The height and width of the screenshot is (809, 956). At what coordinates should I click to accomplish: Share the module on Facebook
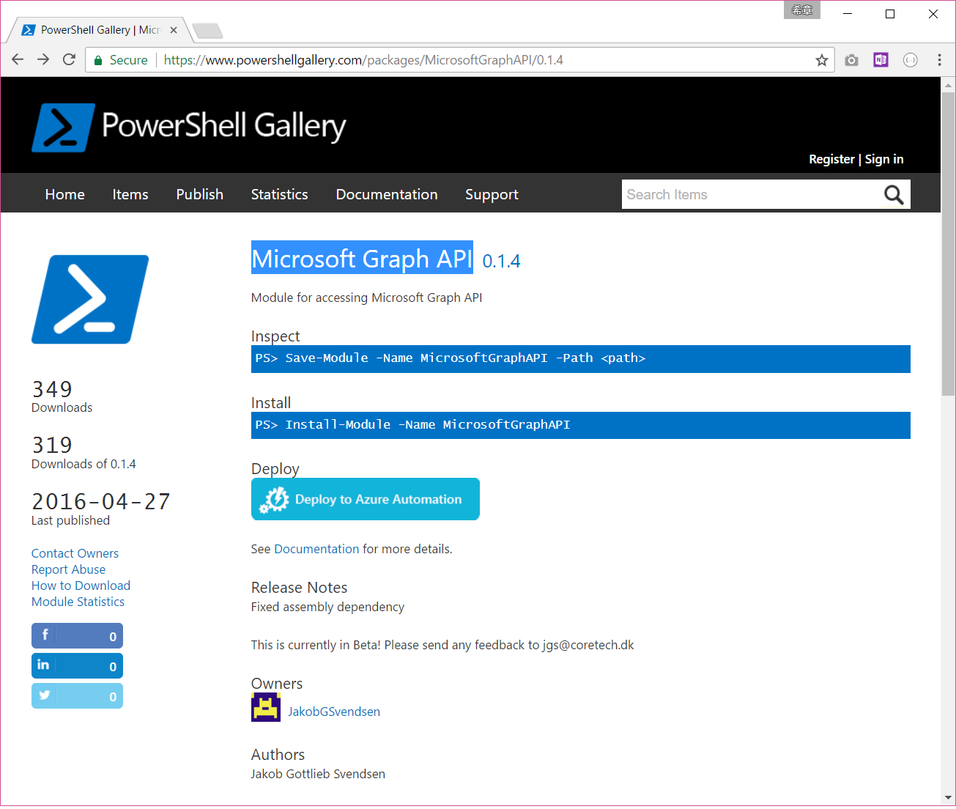[x=77, y=635]
